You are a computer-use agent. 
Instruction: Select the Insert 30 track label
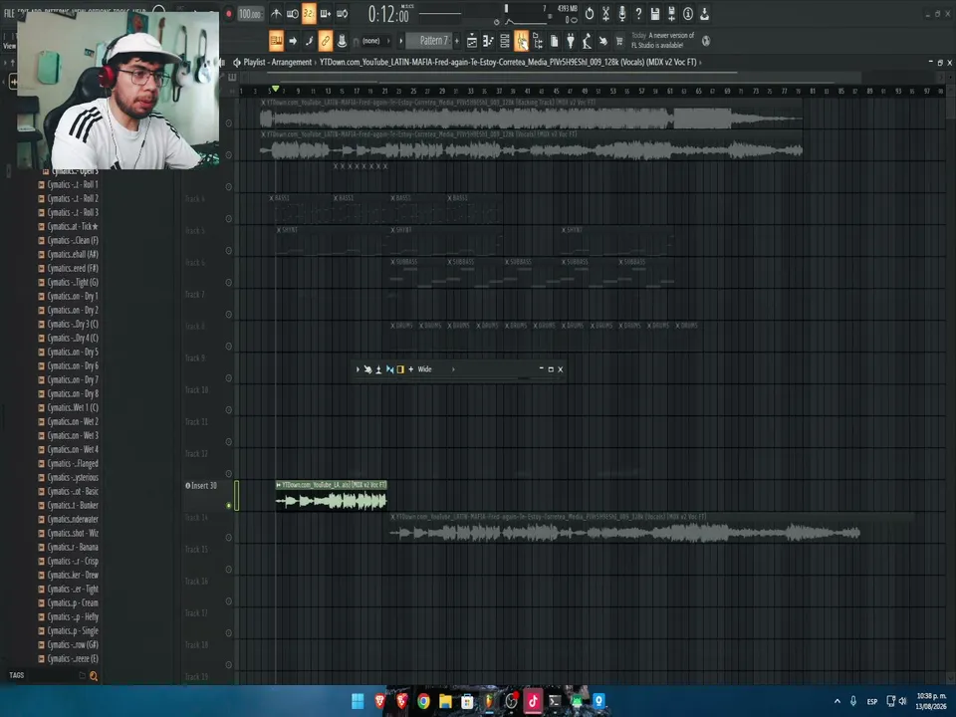[201, 486]
